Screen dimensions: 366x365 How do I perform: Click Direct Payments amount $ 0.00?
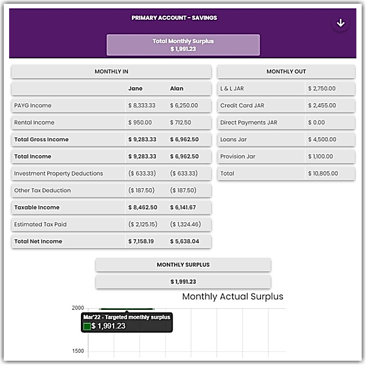316,123
